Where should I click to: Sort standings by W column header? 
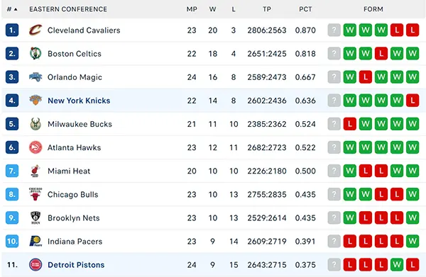(x=212, y=9)
